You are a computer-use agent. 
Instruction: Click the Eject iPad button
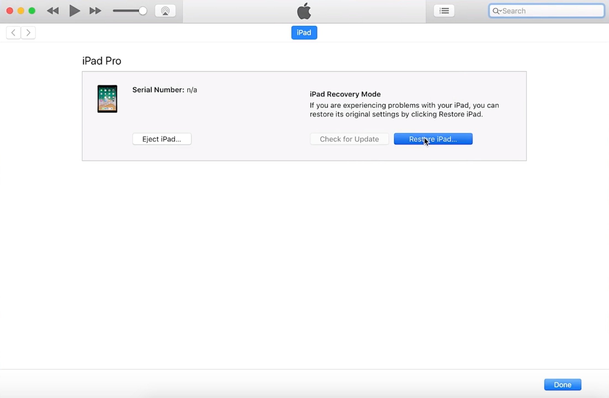coord(162,139)
